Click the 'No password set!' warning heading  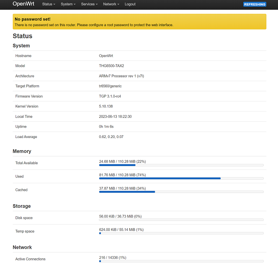[x=32, y=19]
